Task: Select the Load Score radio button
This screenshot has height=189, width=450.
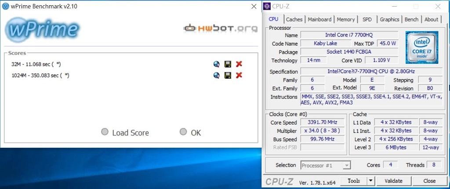Action: click(105, 132)
